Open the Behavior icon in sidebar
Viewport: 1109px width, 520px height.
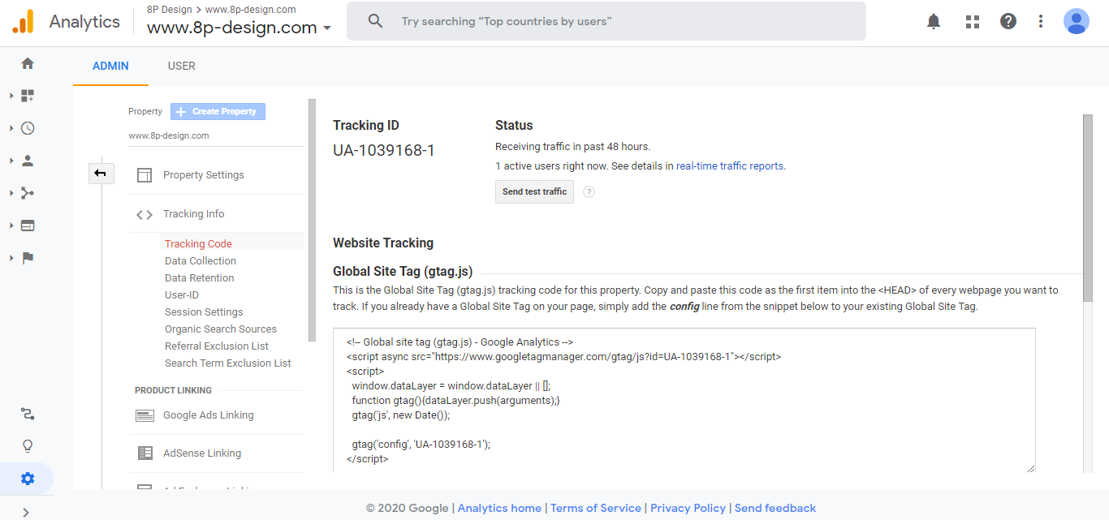28,226
